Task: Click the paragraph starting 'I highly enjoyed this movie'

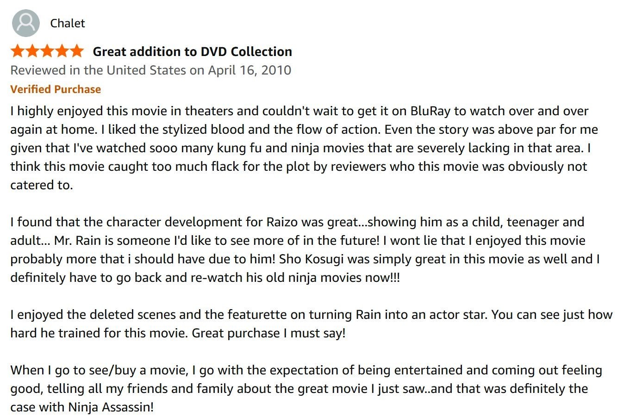Action: click(304, 148)
